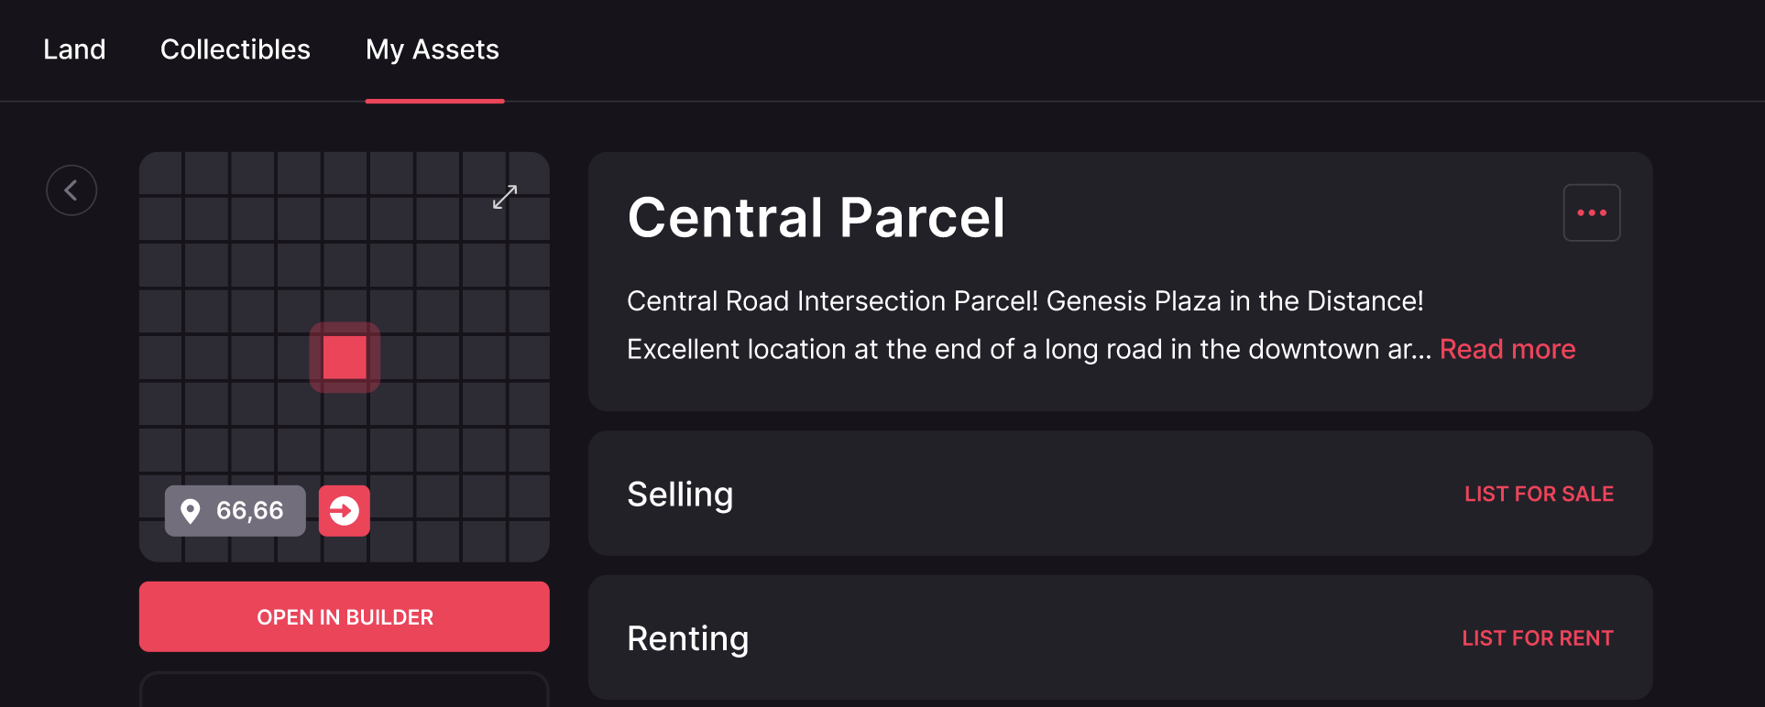Click List for Rent
The width and height of the screenshot is (1765, 707).
tap(1537, 638)
